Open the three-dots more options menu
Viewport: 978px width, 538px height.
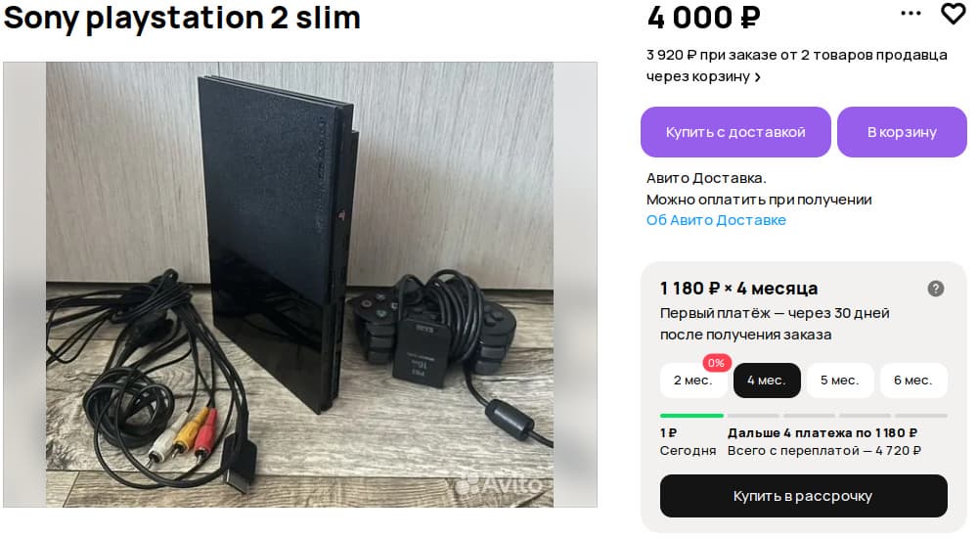911,14
